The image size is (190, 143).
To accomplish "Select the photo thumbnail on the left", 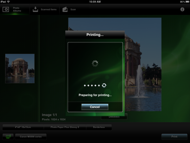I will pos(20,68).
